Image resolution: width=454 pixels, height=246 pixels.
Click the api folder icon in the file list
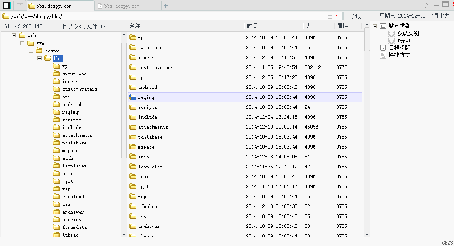(x=133, y=77)
